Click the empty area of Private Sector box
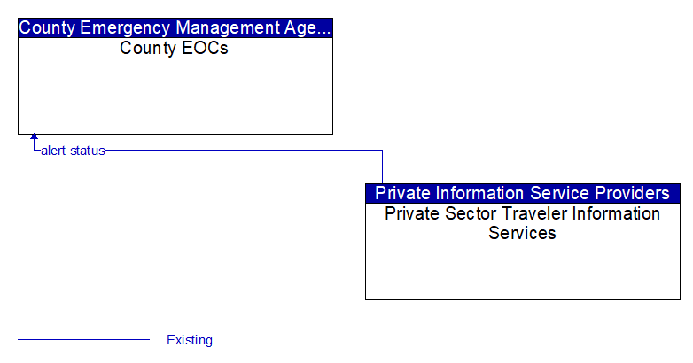This screenshot has height=363, width=693. pyautogui.click(x=522, y=270)
